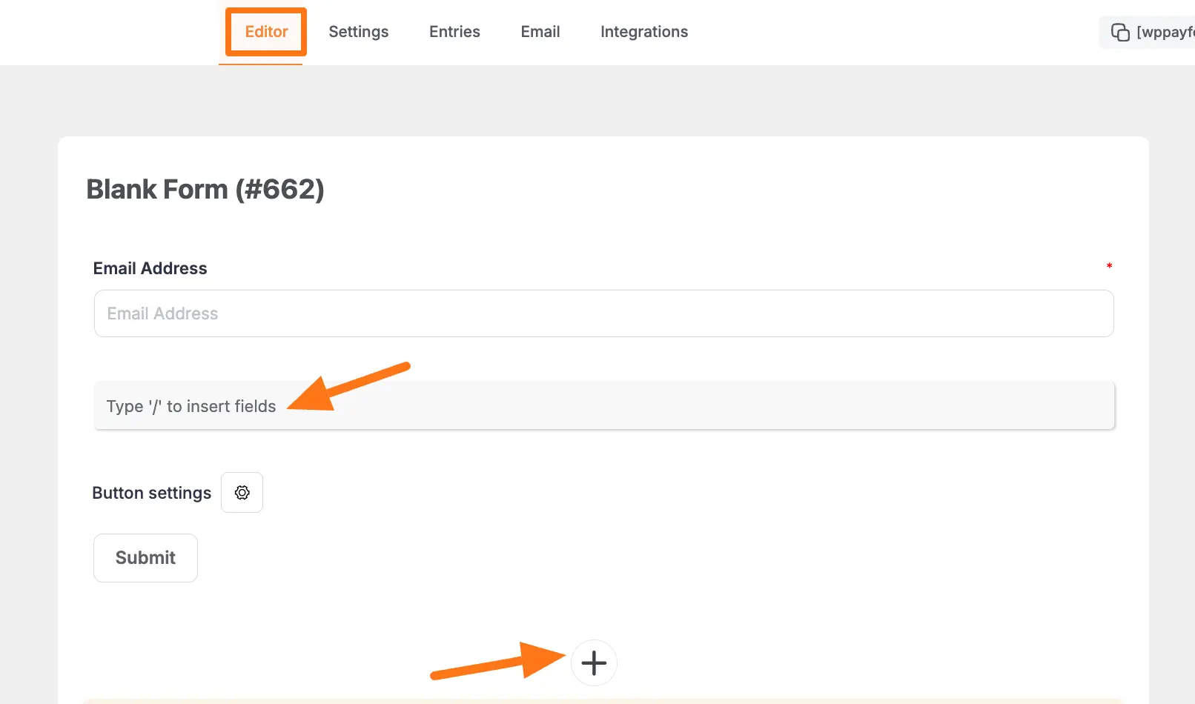1195x704 pixels.
Task: Click the Email Address field label
Action: coord(150,268)
